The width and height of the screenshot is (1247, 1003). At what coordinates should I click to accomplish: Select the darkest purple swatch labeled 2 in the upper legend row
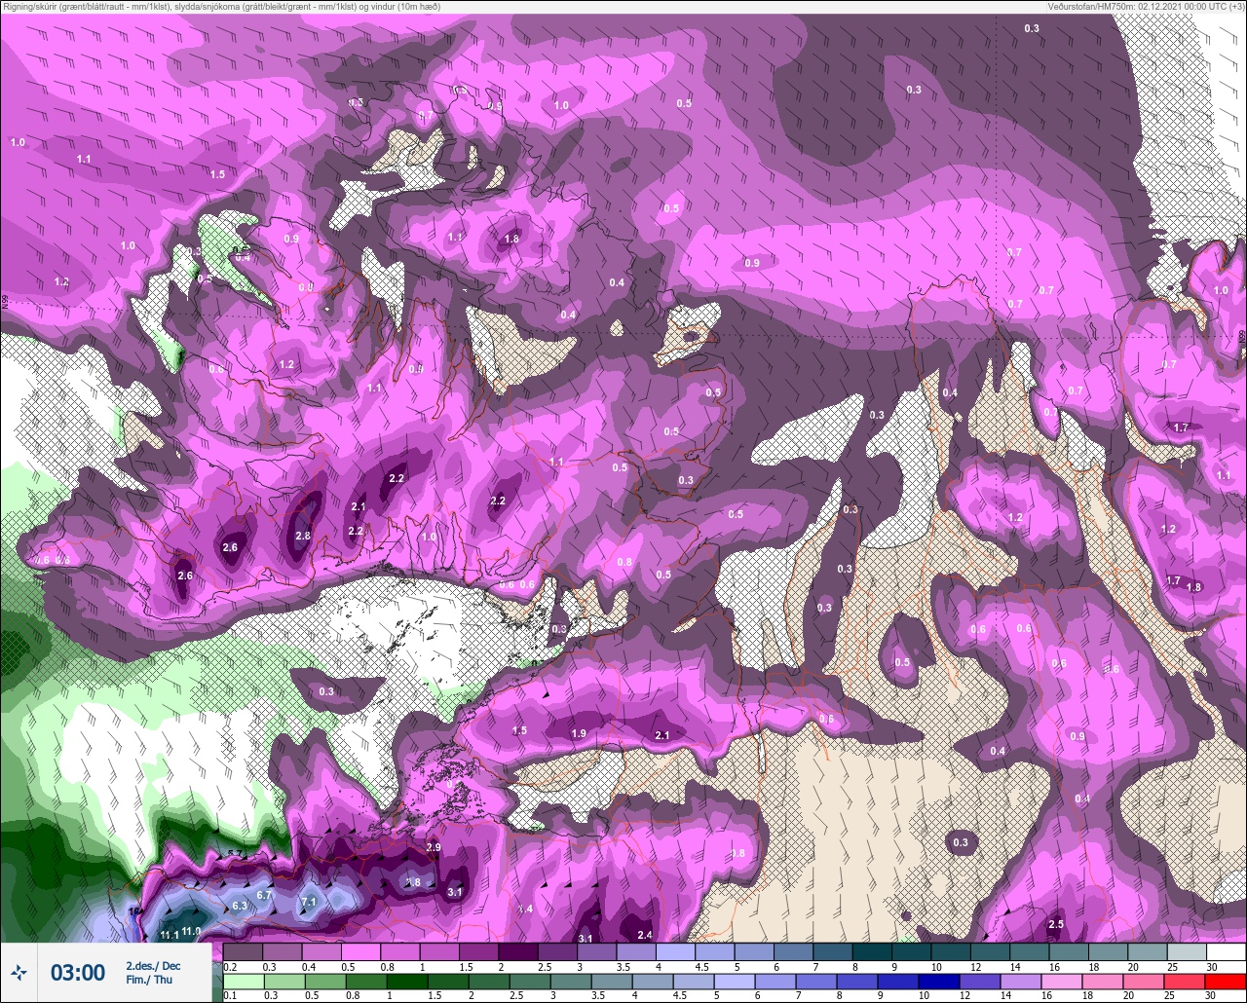click(x=518, y=951)
